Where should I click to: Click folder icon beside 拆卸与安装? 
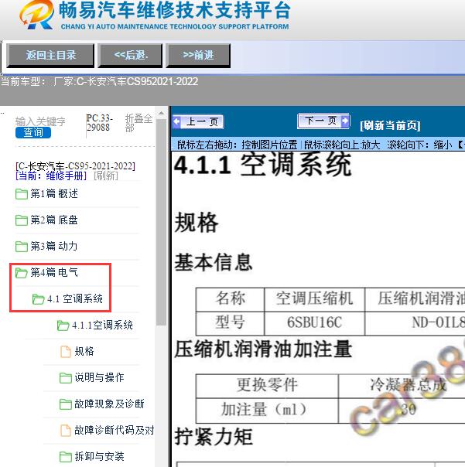66,457
